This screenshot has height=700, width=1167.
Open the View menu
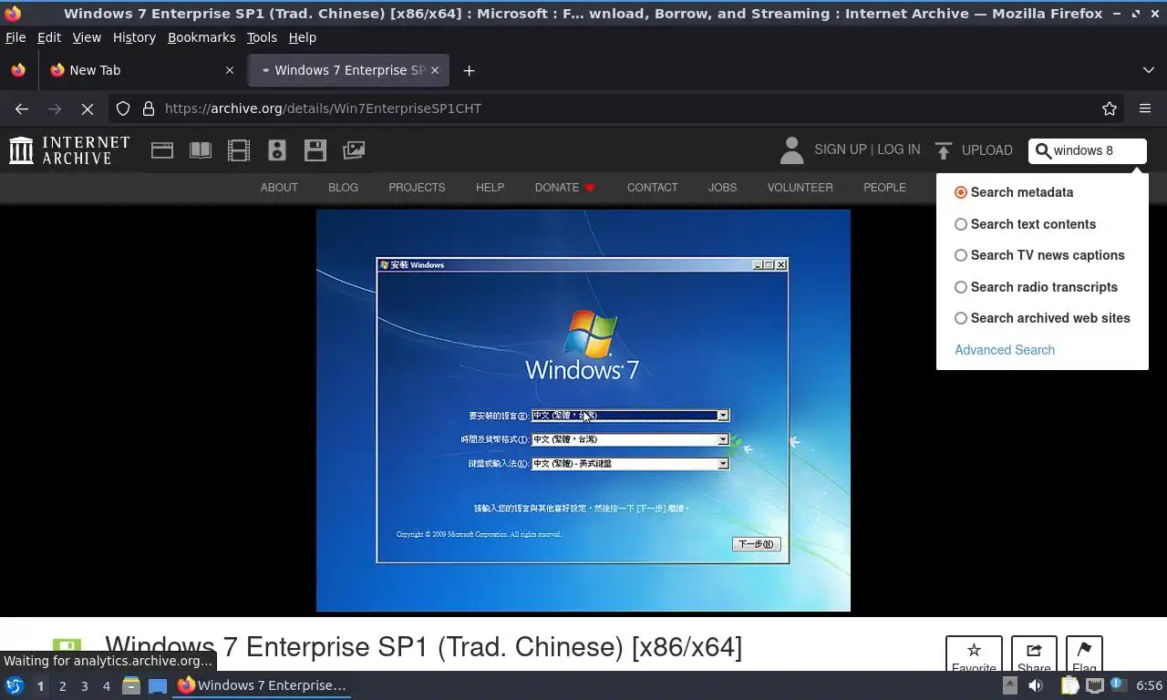(87, 37)
